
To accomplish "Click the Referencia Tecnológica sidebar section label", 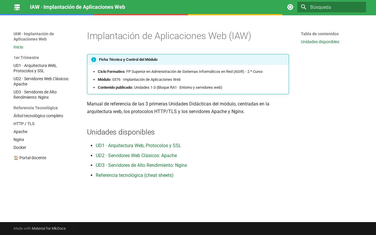I will pos(36,108).
